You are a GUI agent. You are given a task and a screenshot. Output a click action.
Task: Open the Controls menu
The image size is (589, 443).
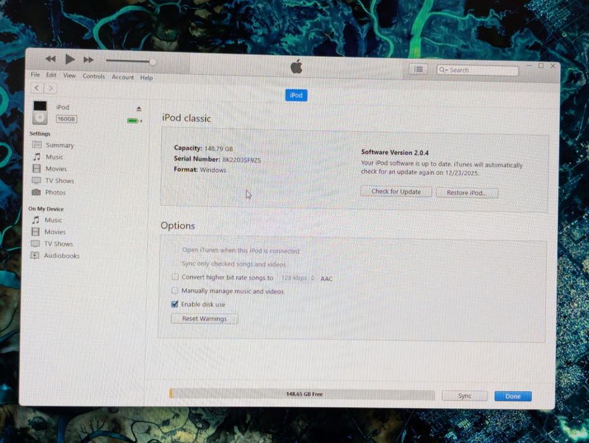94,77
